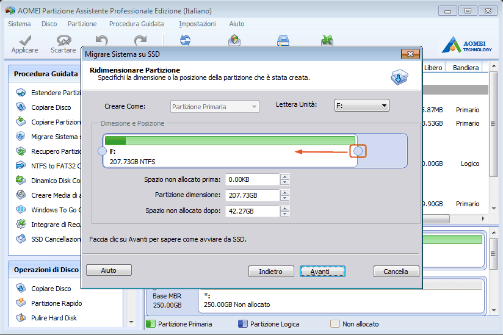Click the Integrare di Recupero icon

(21, 225)
